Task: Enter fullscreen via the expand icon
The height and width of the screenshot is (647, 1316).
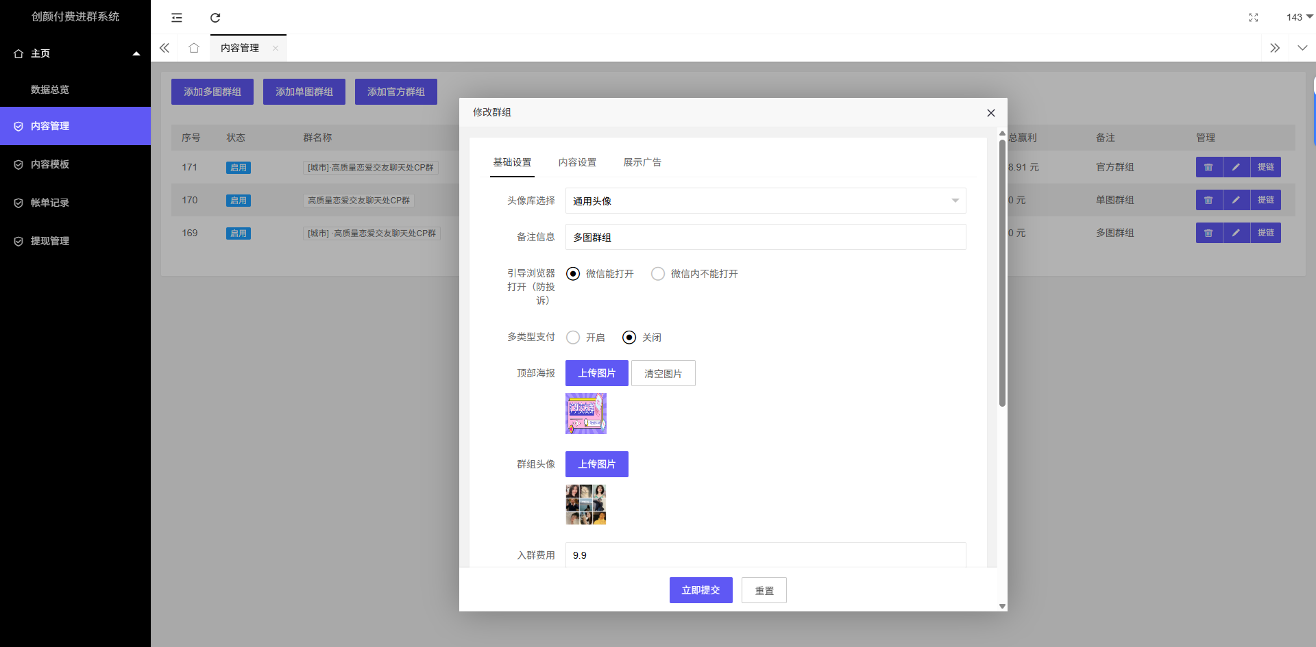Action: (x=1254, y=17)
